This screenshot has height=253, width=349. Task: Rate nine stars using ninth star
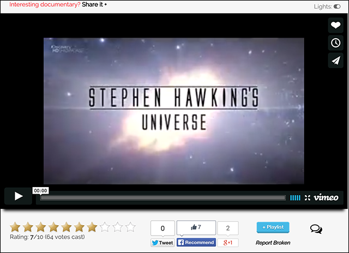[118, 227]
